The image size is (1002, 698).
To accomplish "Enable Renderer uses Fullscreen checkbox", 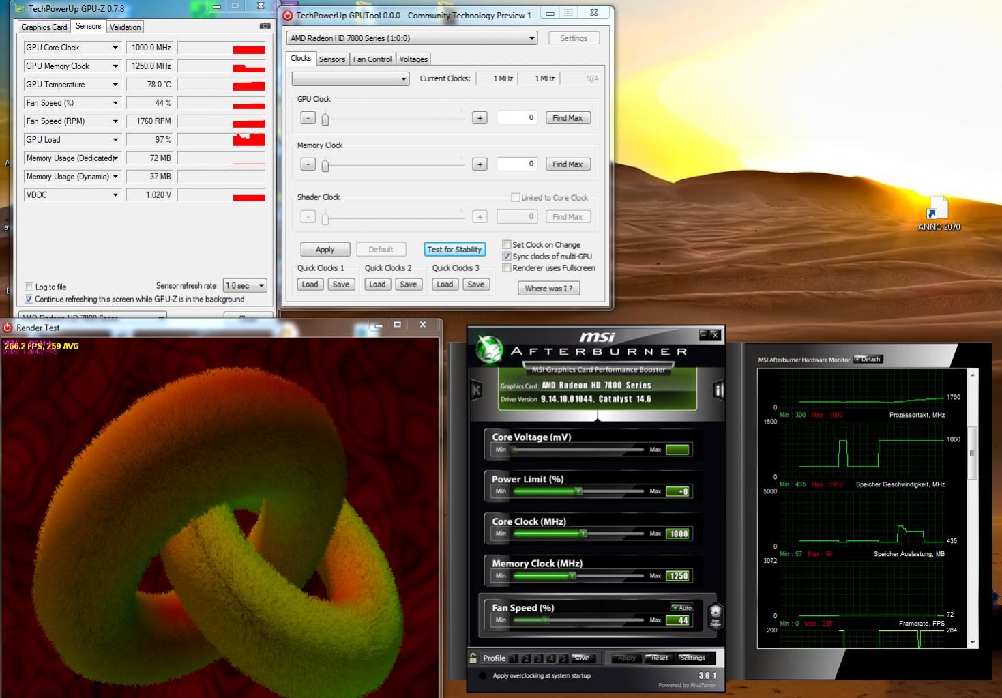I will 507,267.
